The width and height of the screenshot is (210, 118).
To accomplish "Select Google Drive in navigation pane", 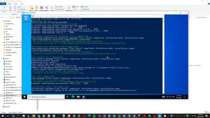I will [10, 24].
